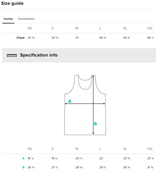The width and height of the screenshot is (156, 171).
Task: Click the S column header in lower table
Action: (x=53, y=149)
